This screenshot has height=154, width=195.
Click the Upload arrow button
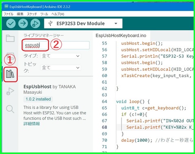[x=23, y=24]
